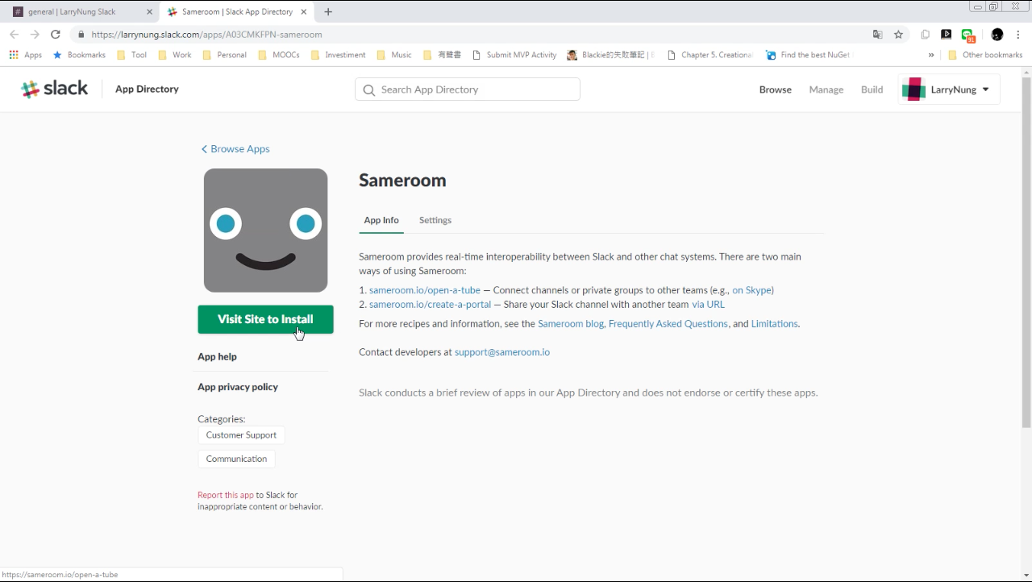Screen dimensions: 1032x582
Task: Open the Browse menu item
Action: point(776,89)
